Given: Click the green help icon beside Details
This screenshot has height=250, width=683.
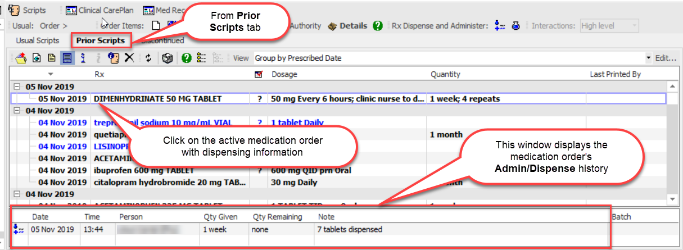Looking at the screenshot, I should (x=378, y=26).
